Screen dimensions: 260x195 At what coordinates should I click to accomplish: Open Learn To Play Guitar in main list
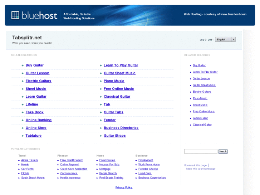click(x=121, y=65)
